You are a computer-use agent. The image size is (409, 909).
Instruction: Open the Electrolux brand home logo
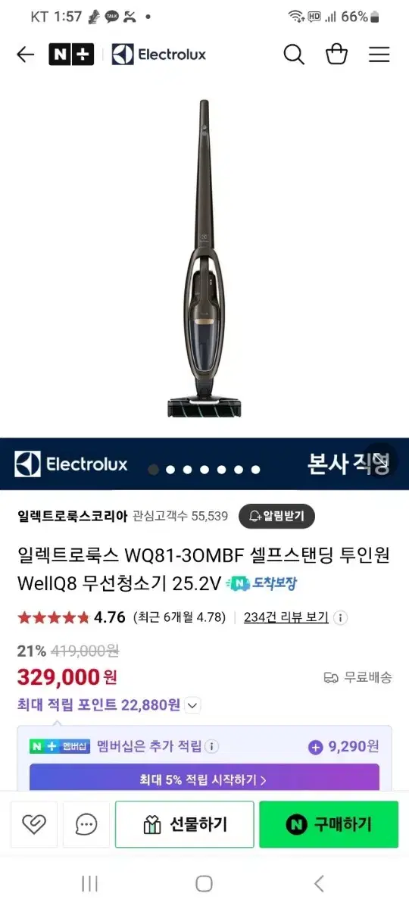159,55
